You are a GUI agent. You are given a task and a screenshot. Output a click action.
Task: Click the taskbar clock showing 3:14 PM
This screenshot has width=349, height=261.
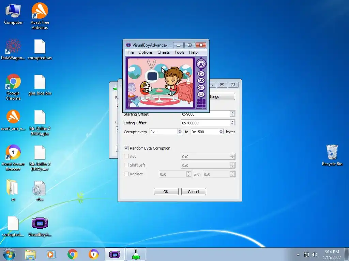tap(332, 255)
